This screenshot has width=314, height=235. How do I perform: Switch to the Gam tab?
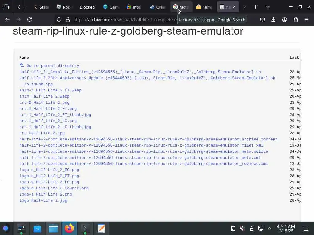pos(111,7)
